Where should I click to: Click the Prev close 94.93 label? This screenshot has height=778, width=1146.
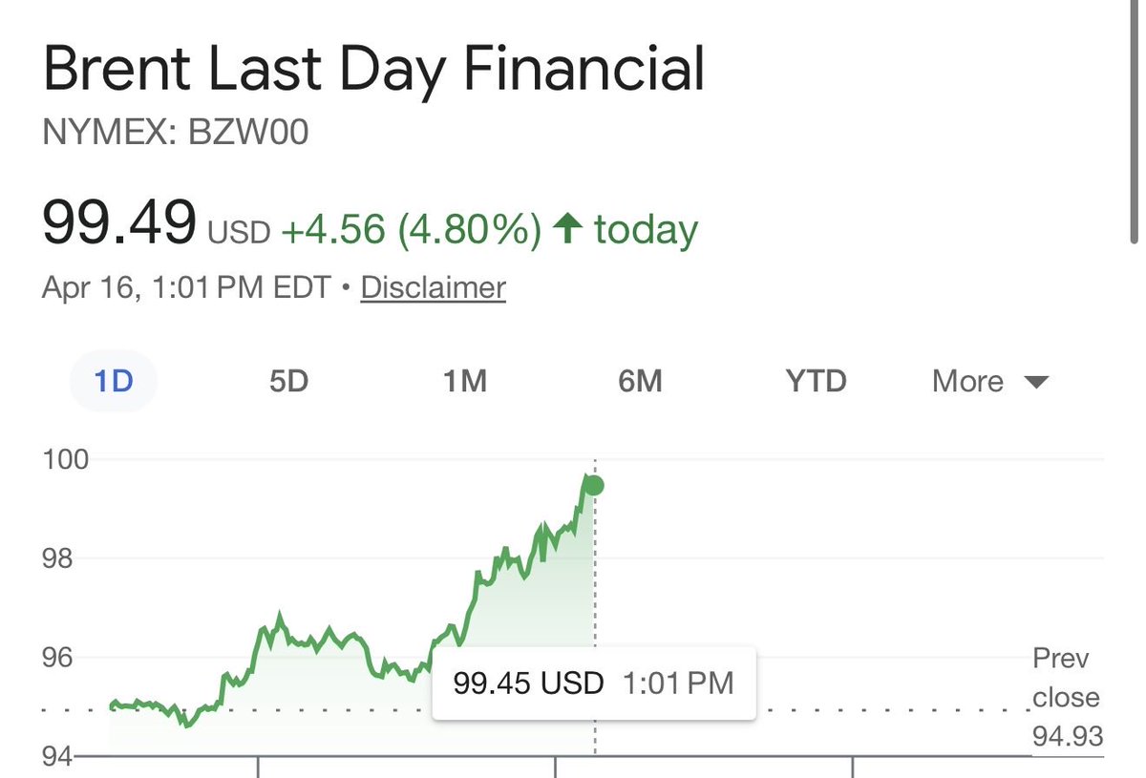point(1067,698)
